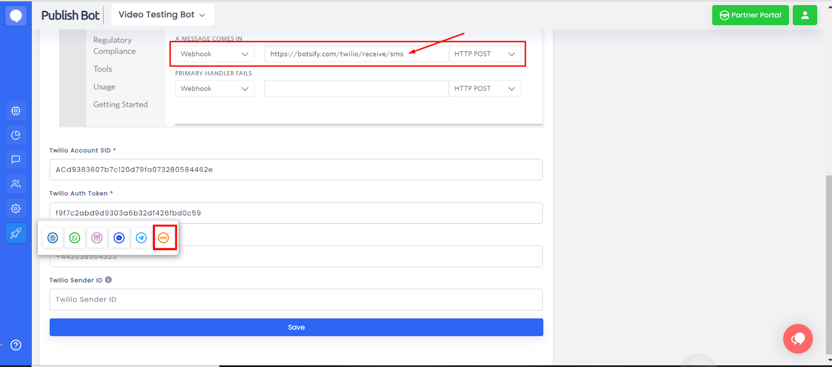Open the settings gear in sidebar
Image resolution: width=832 pixels, height=367 pixels.
click(x=16, y=209)
